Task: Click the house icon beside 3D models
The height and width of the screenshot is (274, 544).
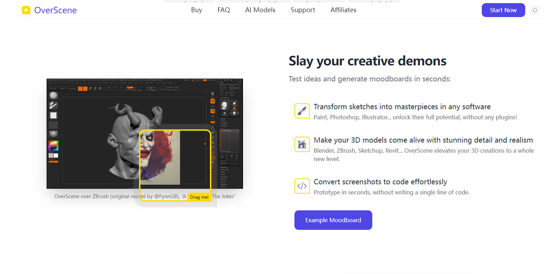Action: (x=302, y=144)
